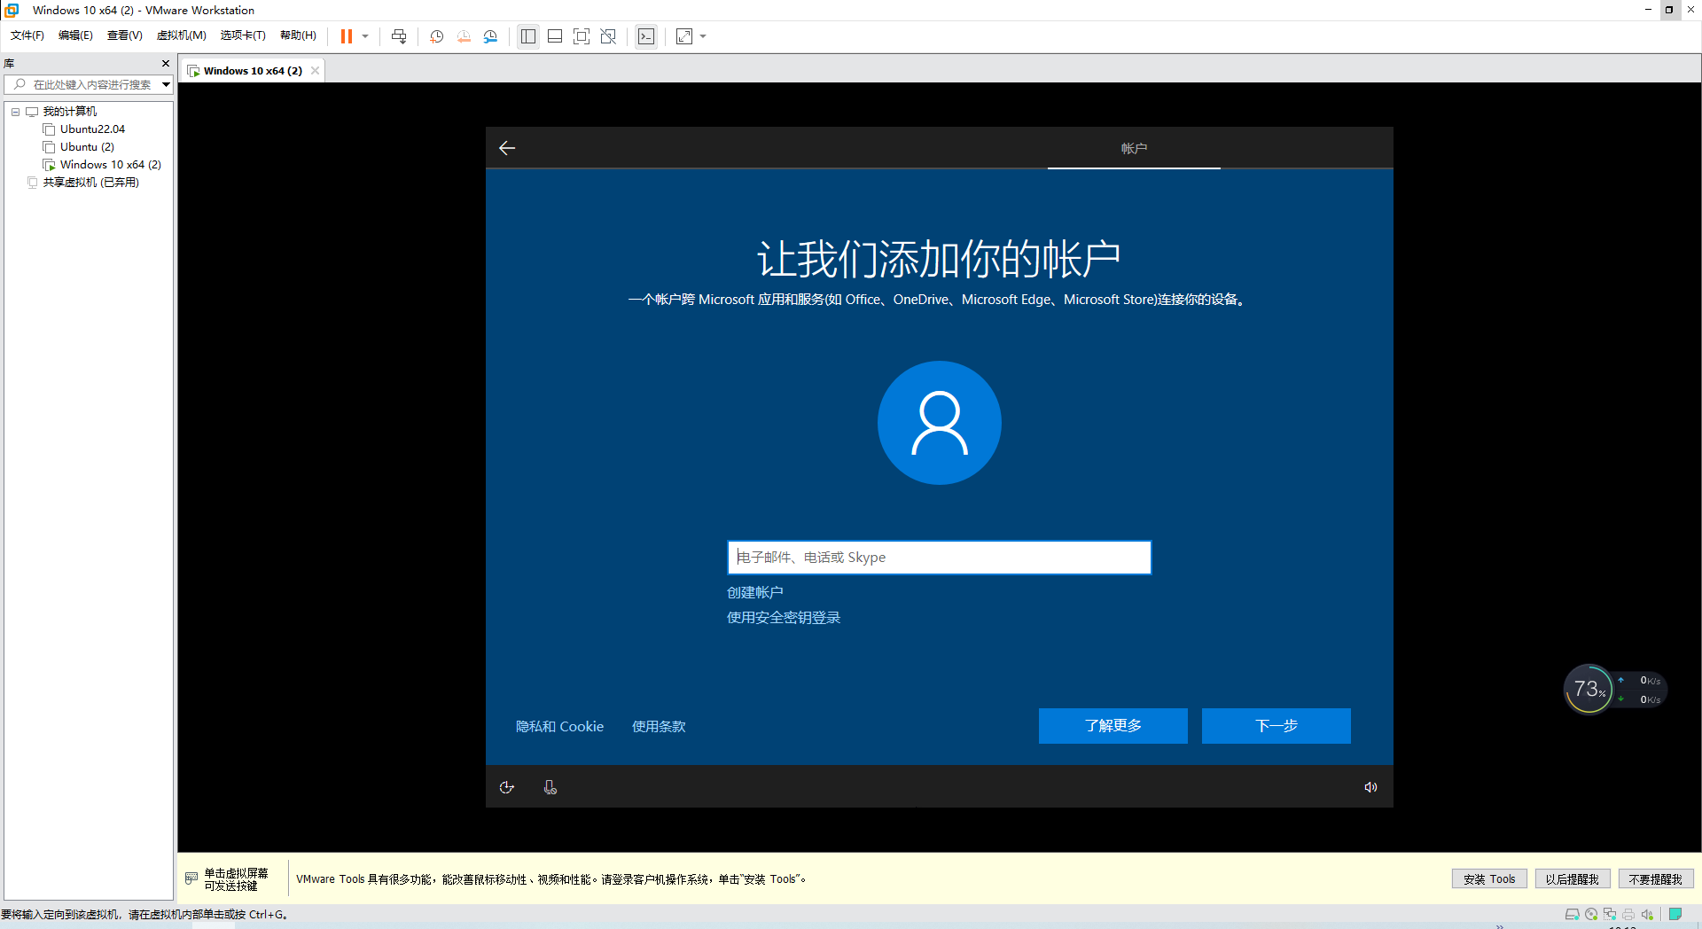Viewport: 1702px width, 929px height.
Task: Toggle the library sidebar view icon
Action: 528,36
